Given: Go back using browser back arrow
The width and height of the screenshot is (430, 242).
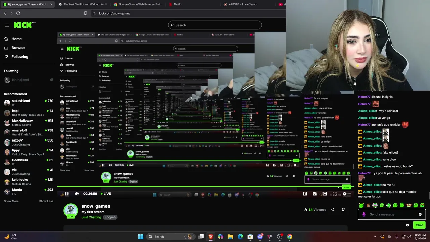Looking at the screenshot, I should tap(5, 13).
